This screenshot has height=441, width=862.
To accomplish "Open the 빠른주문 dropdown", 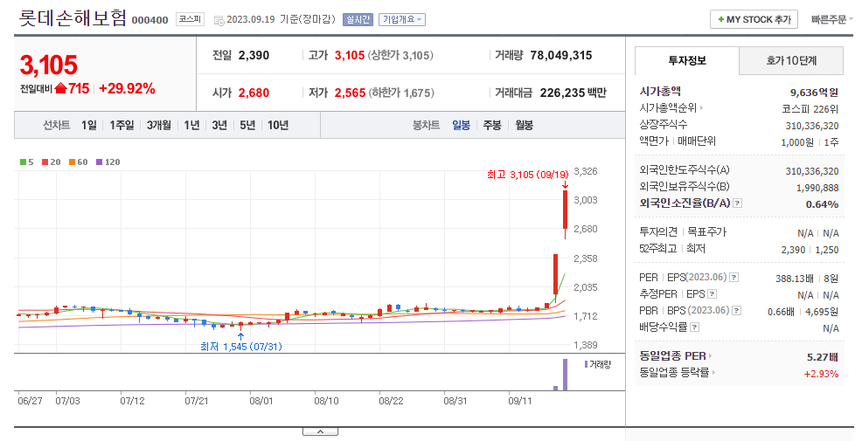I will pyautogui.click(x=831, y=20).
